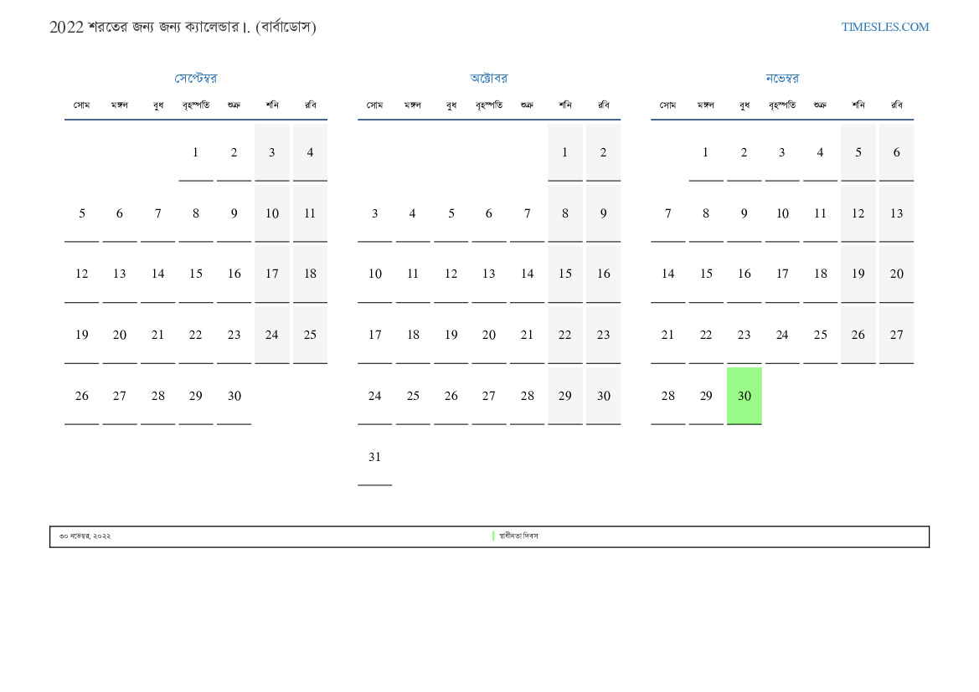Select November 1 date cell
The height and width of the screenshot is (692, 979).
pos(705,152)
